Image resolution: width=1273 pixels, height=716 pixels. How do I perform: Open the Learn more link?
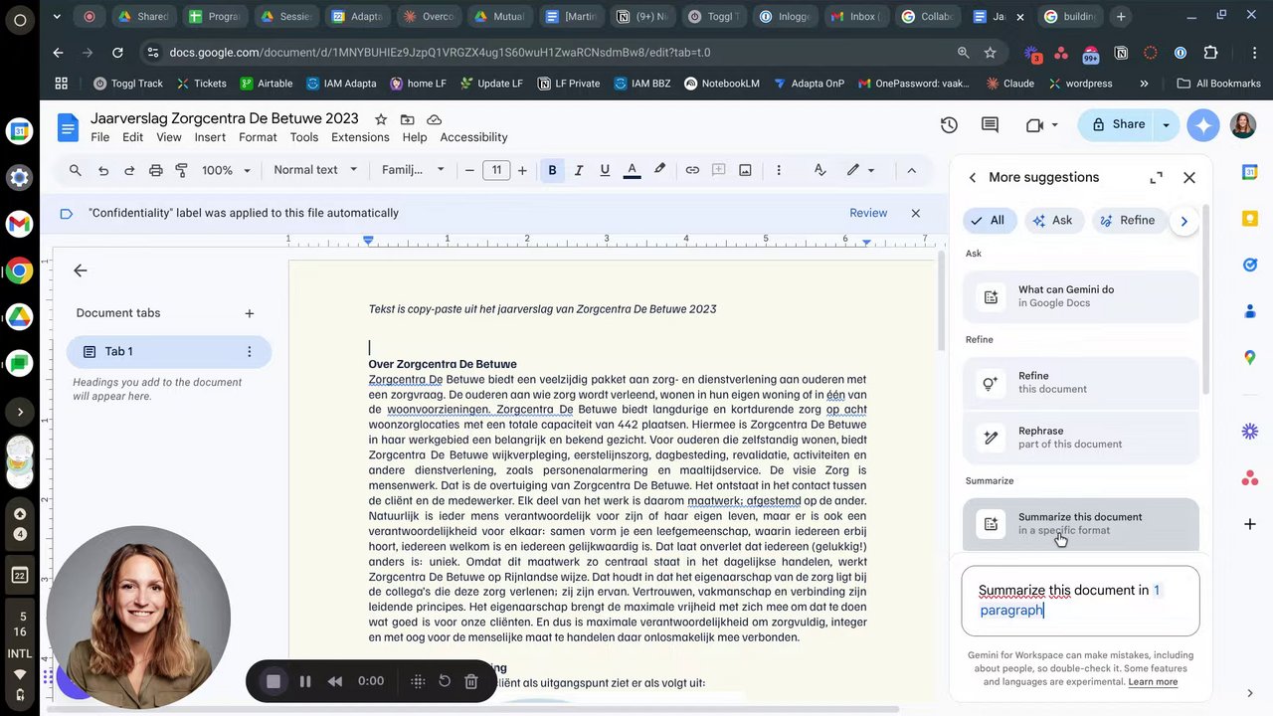click(x=1153, y=682)
